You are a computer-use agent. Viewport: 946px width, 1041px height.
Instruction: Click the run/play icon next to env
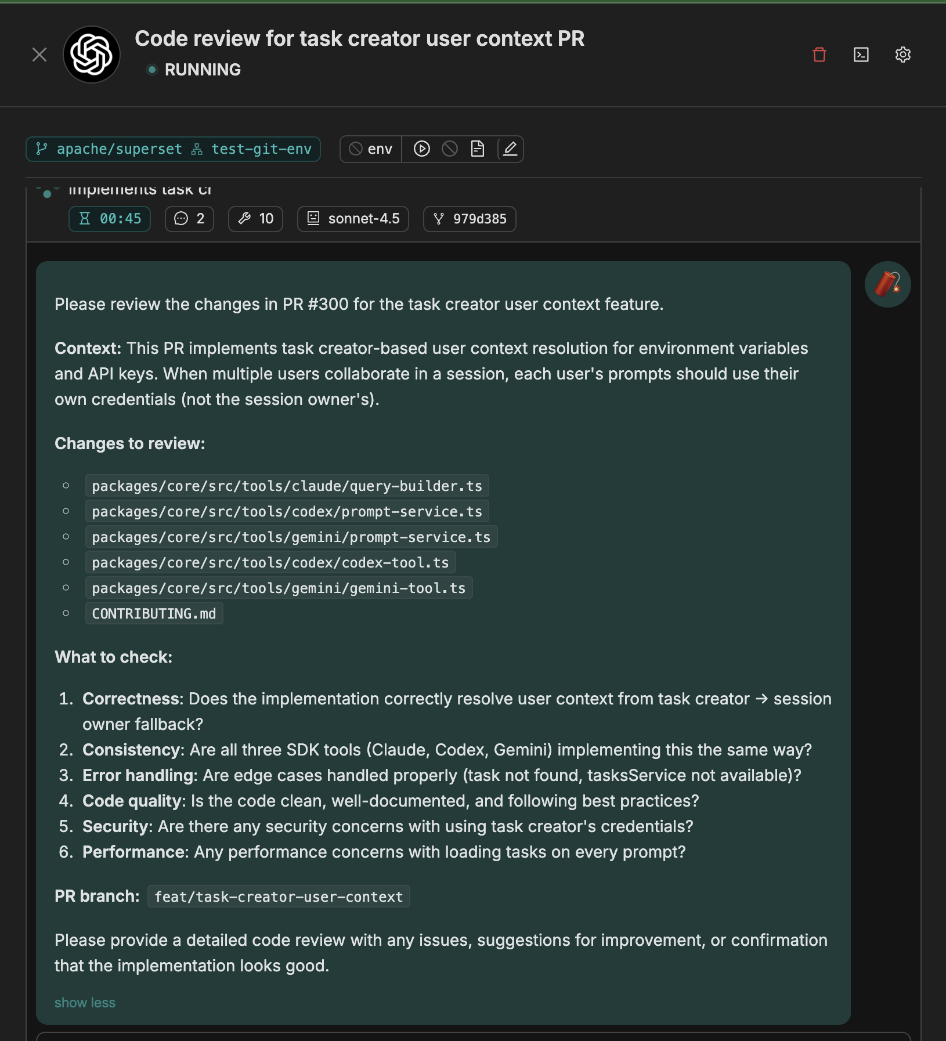tap(421, 149)
